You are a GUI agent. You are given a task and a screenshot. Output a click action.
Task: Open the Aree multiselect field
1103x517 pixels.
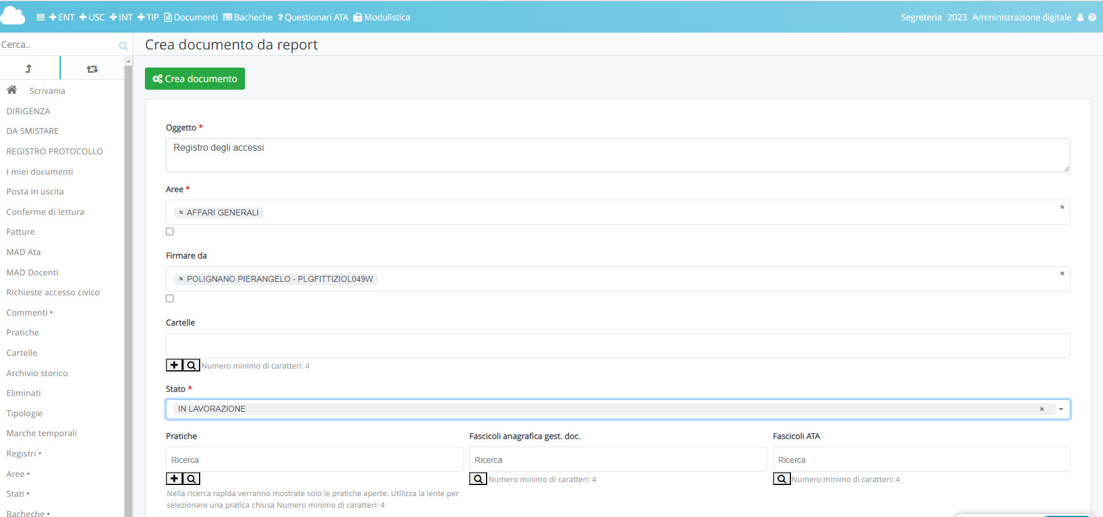(x=618, y=213)
